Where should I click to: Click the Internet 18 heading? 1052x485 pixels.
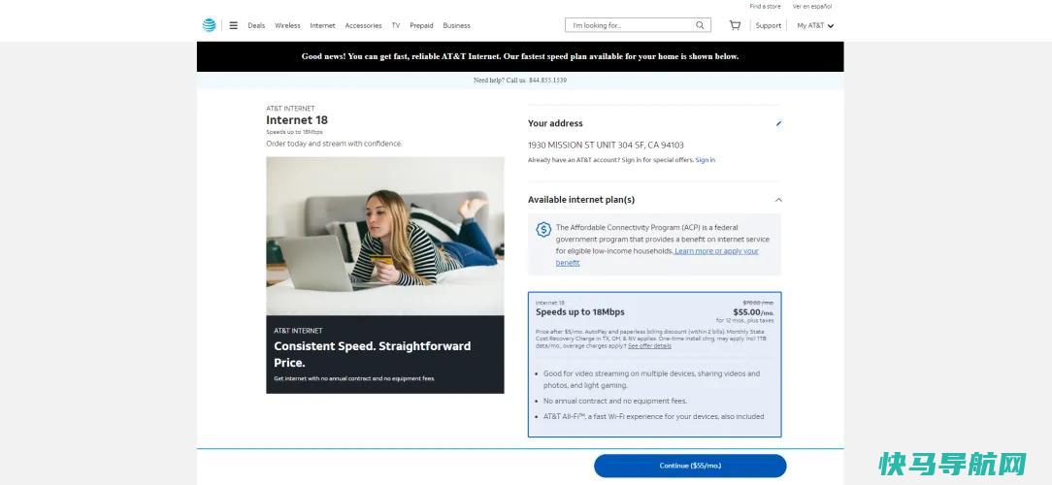point(297,120)
